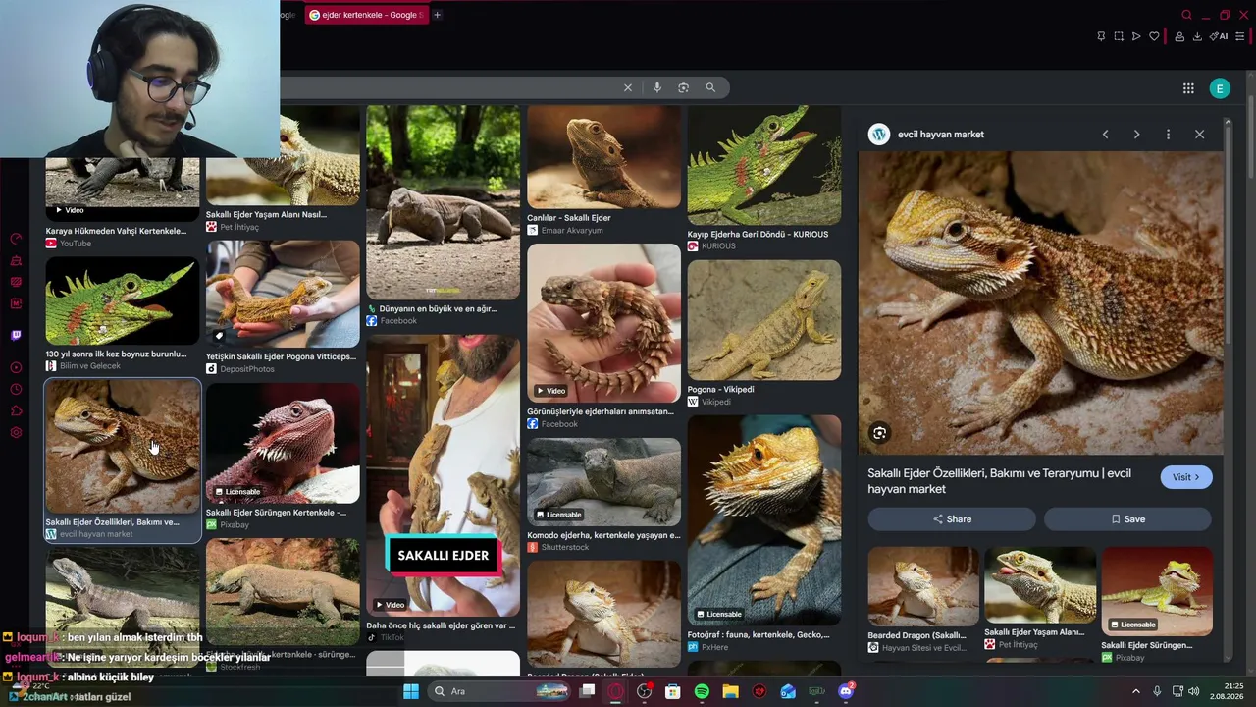Show hidden system tray icons

(x=1136, y=691)
